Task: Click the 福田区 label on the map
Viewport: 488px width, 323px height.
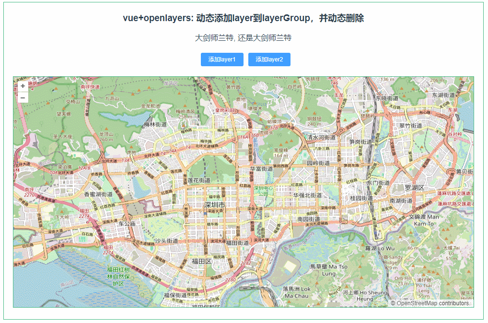Action: tap(201, 261)
